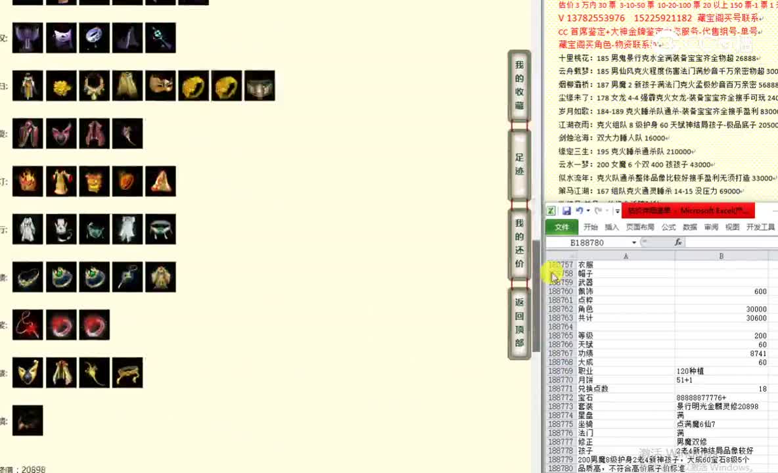Open the Redo history dropdown arrow

[x=606, y=211]
